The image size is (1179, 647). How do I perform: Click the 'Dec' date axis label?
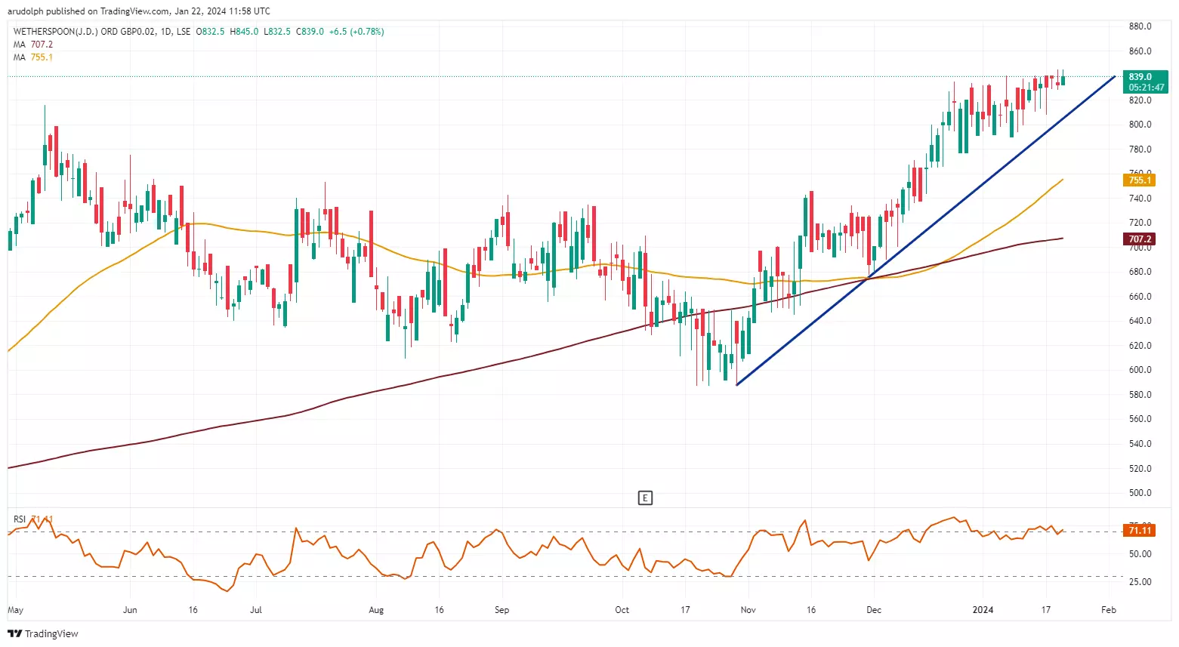[x=874, y=610]
